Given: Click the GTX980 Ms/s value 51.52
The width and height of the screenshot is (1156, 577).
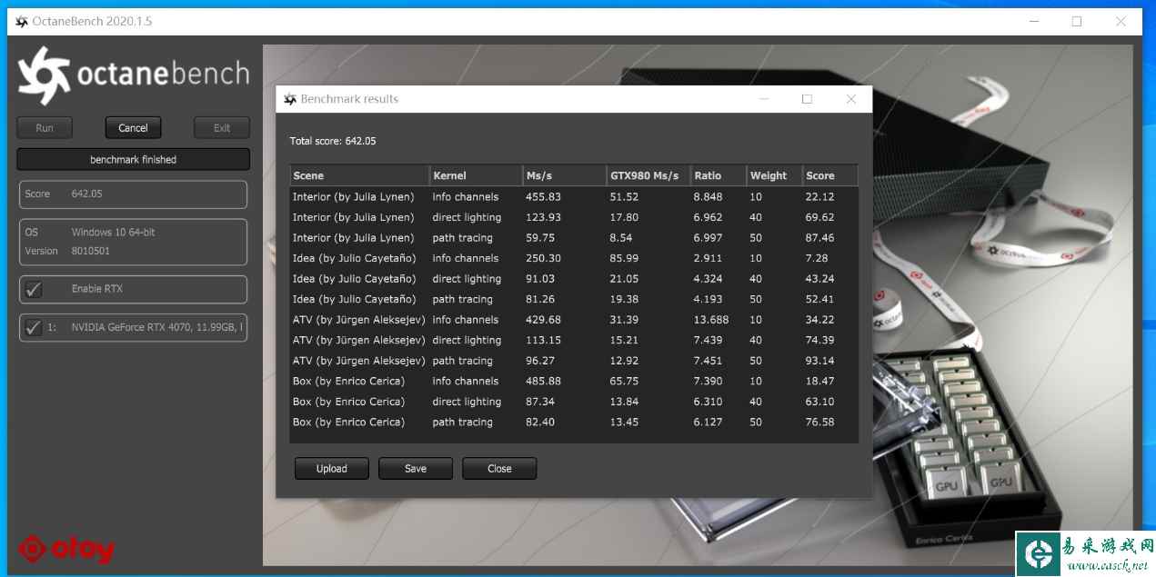Looking at the screenshot, I should tap(624, 197).
